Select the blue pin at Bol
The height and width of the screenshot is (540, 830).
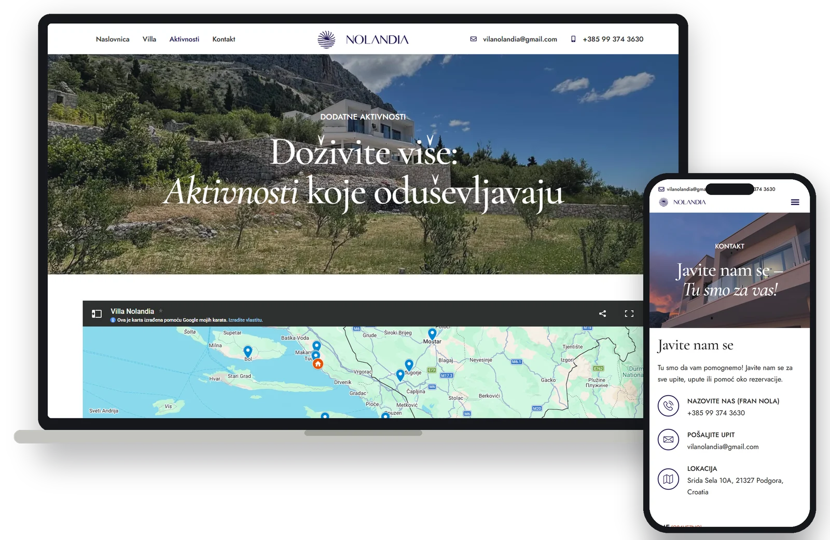coord(248,352)
